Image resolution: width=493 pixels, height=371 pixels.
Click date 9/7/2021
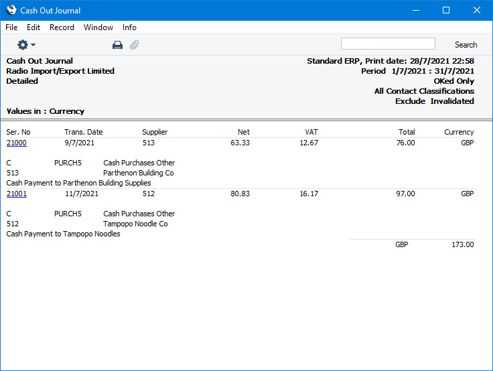click(80, 143)
